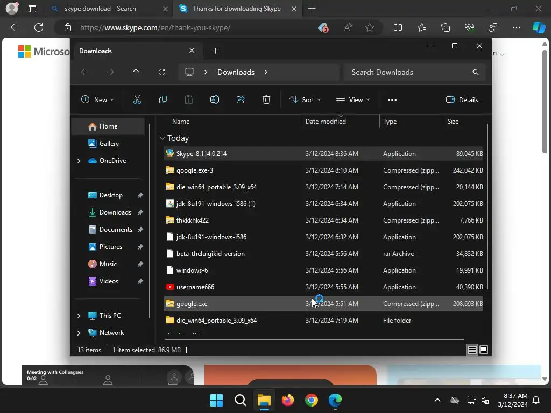The width and height of the screenshot is (551, 413).
Task: Open the Sort dropdown
Action: pos(305,99)
